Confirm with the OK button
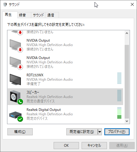137x152 pixels. [66, 146]
